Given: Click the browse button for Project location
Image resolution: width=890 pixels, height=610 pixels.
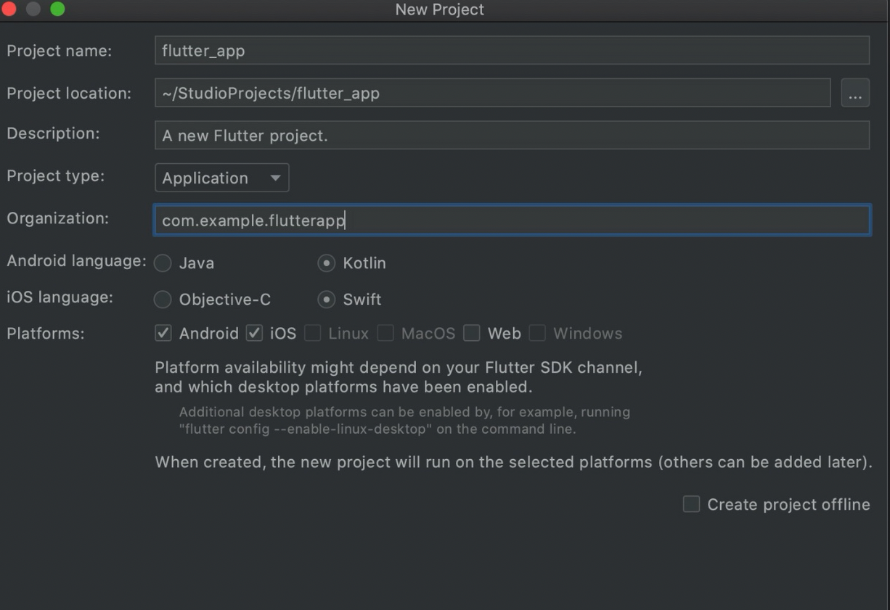Looking at the screenshot, I should coord(855,93).
